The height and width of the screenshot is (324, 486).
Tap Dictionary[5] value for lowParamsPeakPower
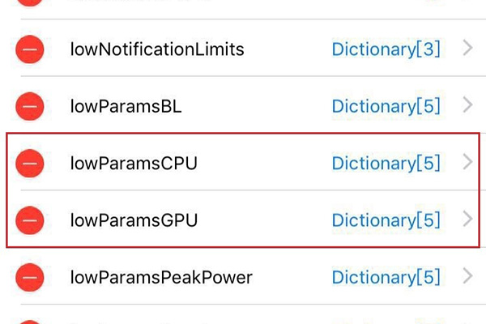click(386, 278)
